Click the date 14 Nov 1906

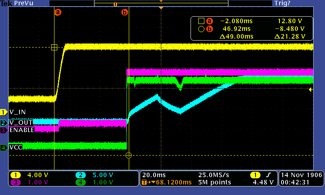pyautogui.click(x=301, y=175)
